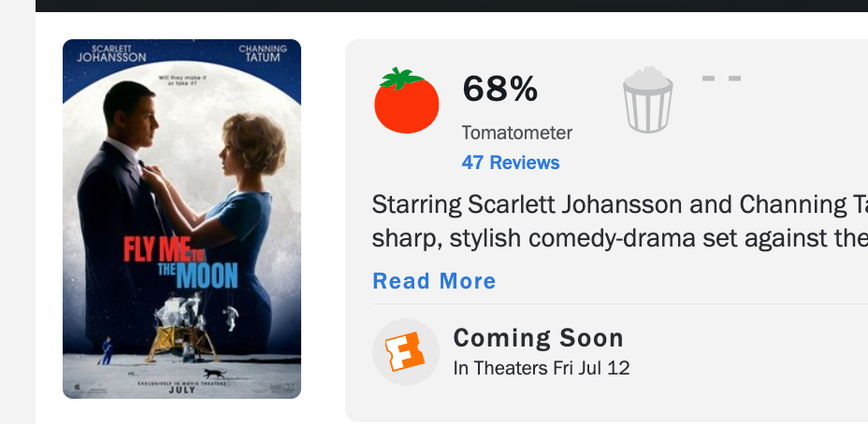Select the Tomatometer label

pyautogui.click(x=517, y=133)
